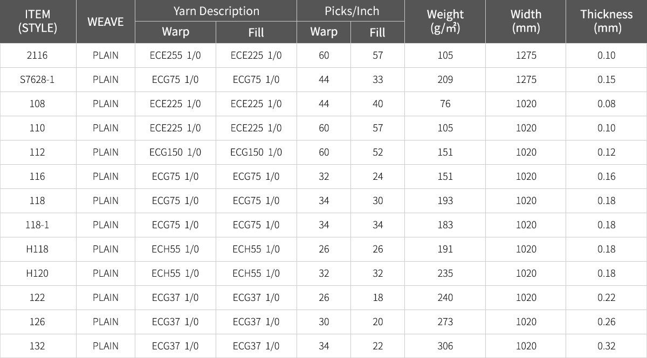647x358 pixels.
Task: Select the H120 style cell
Action: (38, 273)
